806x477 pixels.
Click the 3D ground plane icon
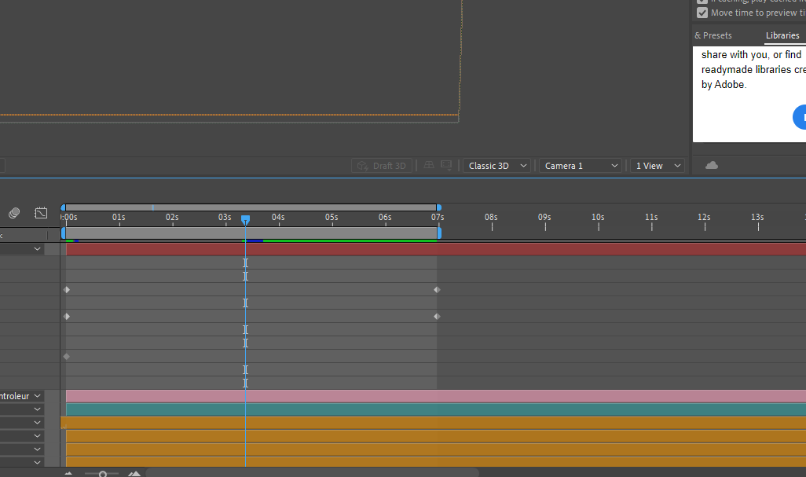coord(429,166)
